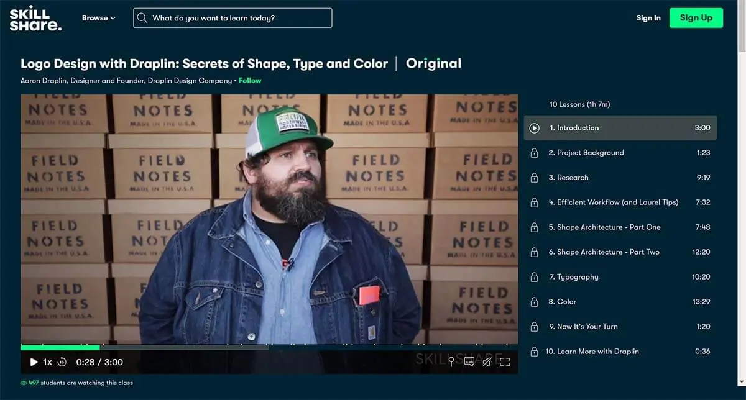
Task: Open lesson 5. Shape Architecture - Part One
Action: [620, 227]
